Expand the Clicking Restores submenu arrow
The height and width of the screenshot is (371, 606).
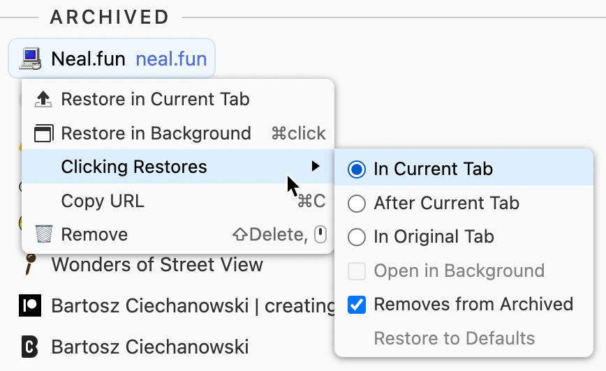(316, 167)
